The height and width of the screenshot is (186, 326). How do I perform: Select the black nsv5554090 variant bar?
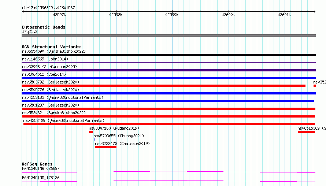[x=168, y=55]
